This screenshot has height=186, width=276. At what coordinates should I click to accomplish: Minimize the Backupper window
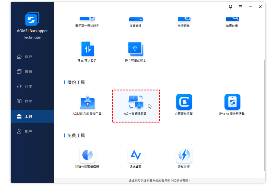tap(250, 7)
